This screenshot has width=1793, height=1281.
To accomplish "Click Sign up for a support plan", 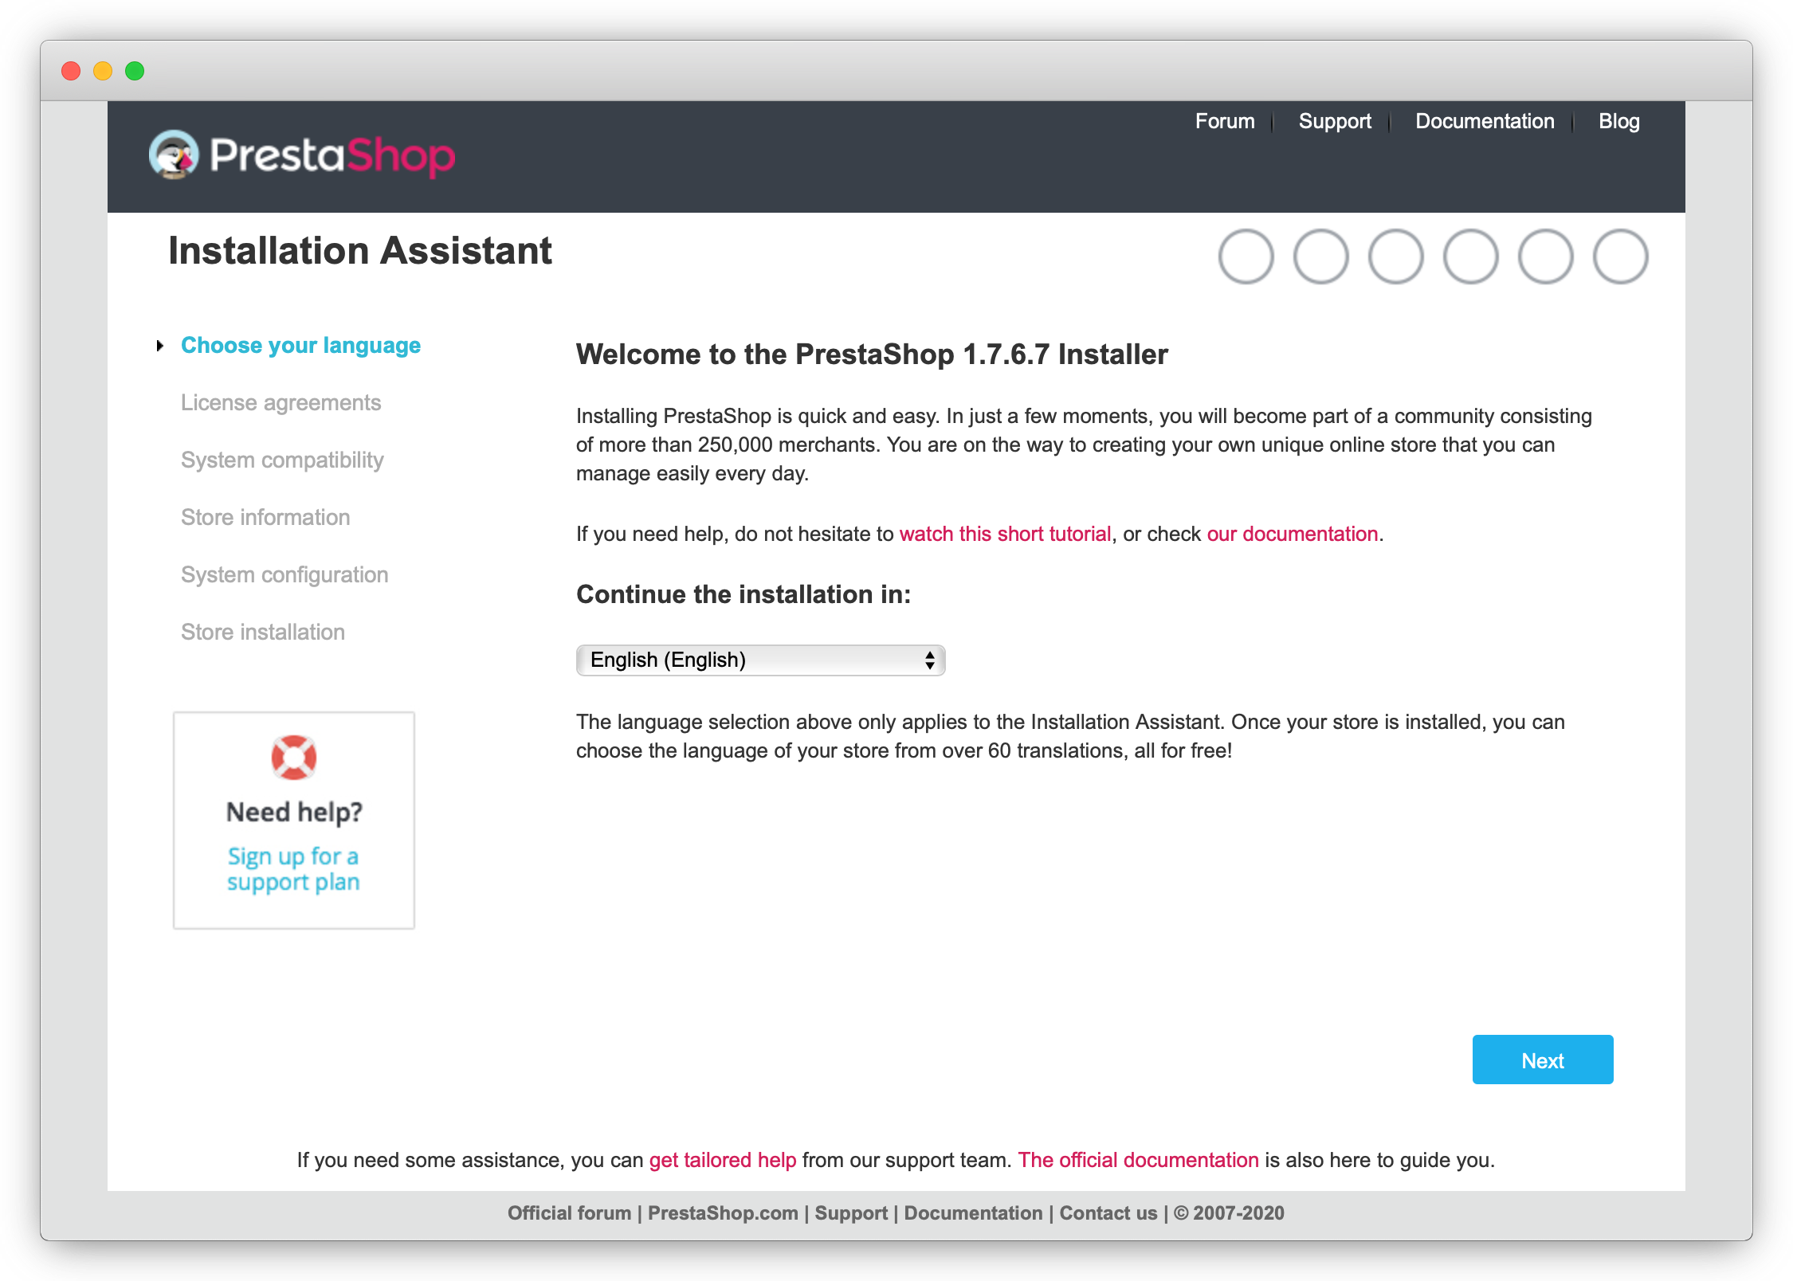I will pyautogui.click(x=293, y=869).
